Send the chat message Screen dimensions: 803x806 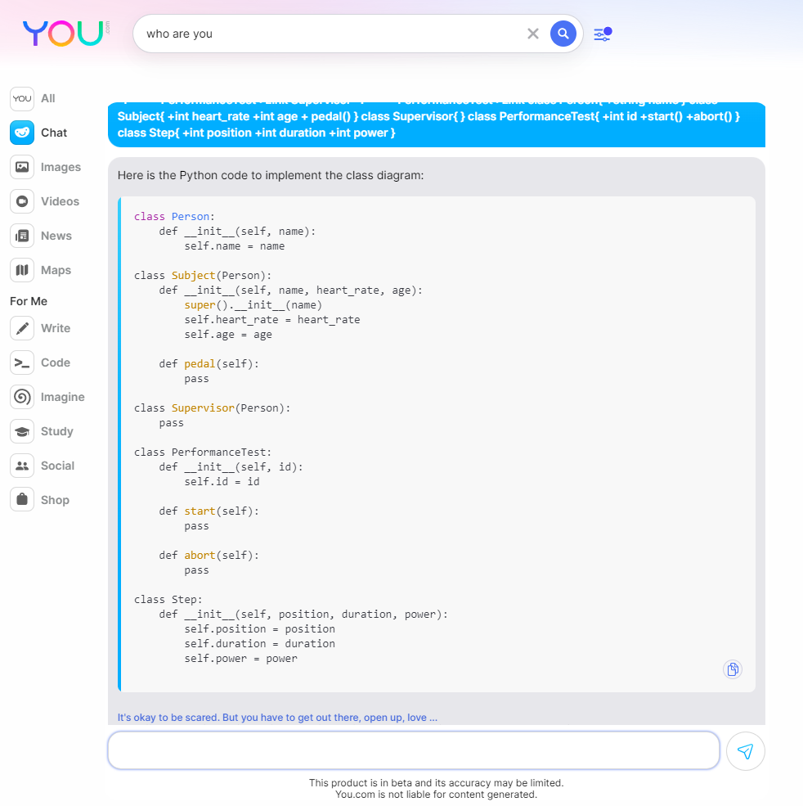(x=746, y=751)
